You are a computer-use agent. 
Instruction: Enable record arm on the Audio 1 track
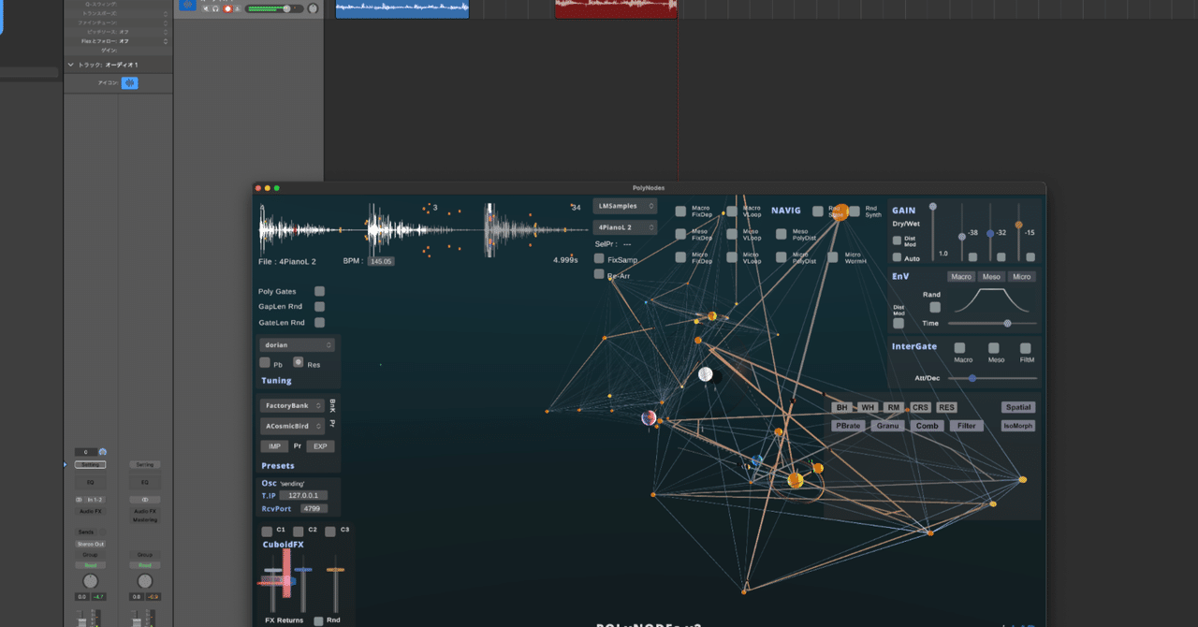click(x=228, y=8)
